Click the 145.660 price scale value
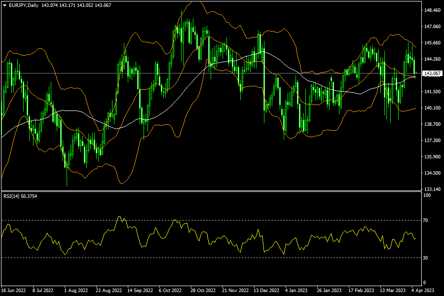444x296 pixels. click(x=432, y=43)
